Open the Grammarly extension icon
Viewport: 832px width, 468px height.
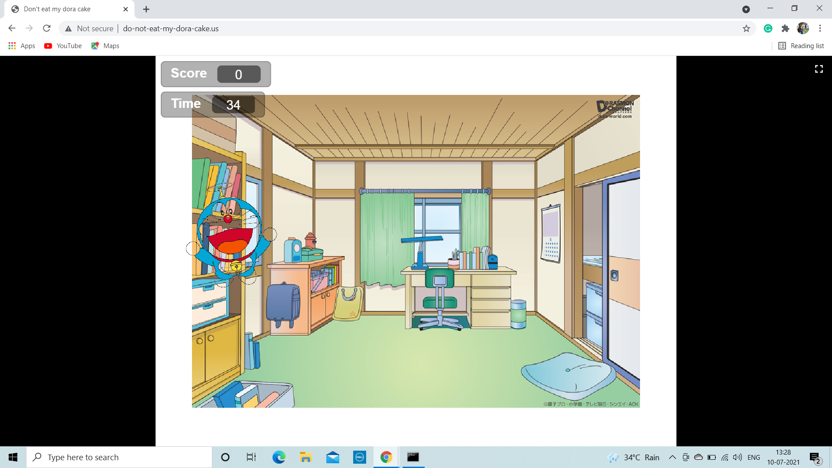tap(768, 29)
